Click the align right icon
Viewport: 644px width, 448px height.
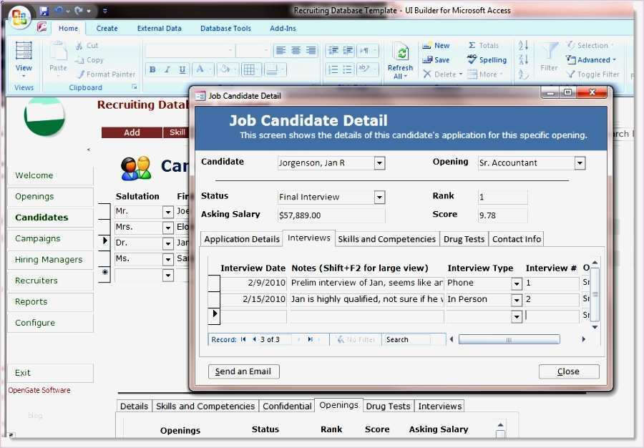tap(311, 51)
